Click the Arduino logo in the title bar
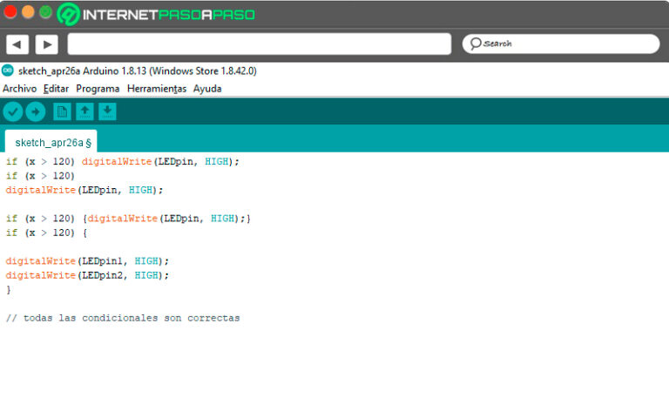This screenshot has height=418, width=669. coord(8,71)
